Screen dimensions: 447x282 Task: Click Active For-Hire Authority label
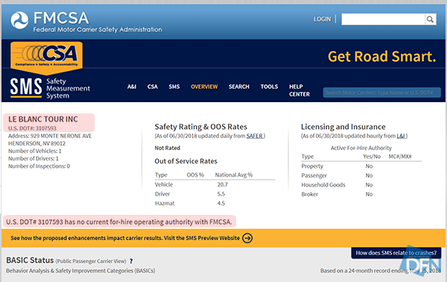coord(361,148)
